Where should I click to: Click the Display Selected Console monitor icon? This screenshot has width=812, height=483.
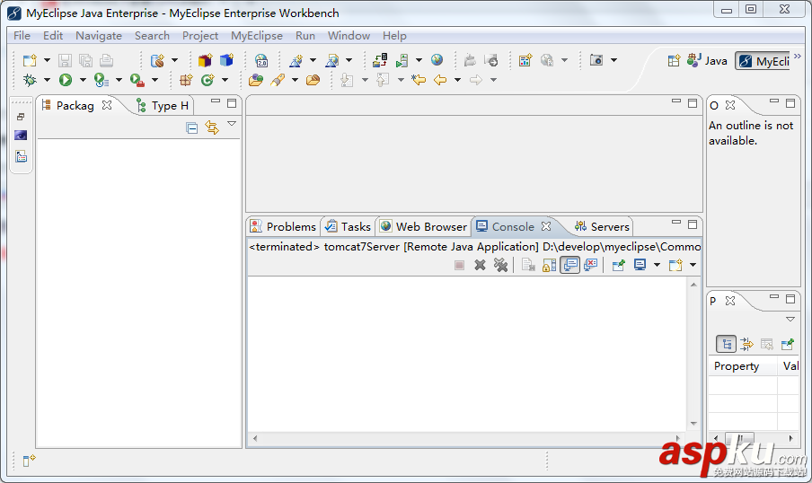point(640,265)
